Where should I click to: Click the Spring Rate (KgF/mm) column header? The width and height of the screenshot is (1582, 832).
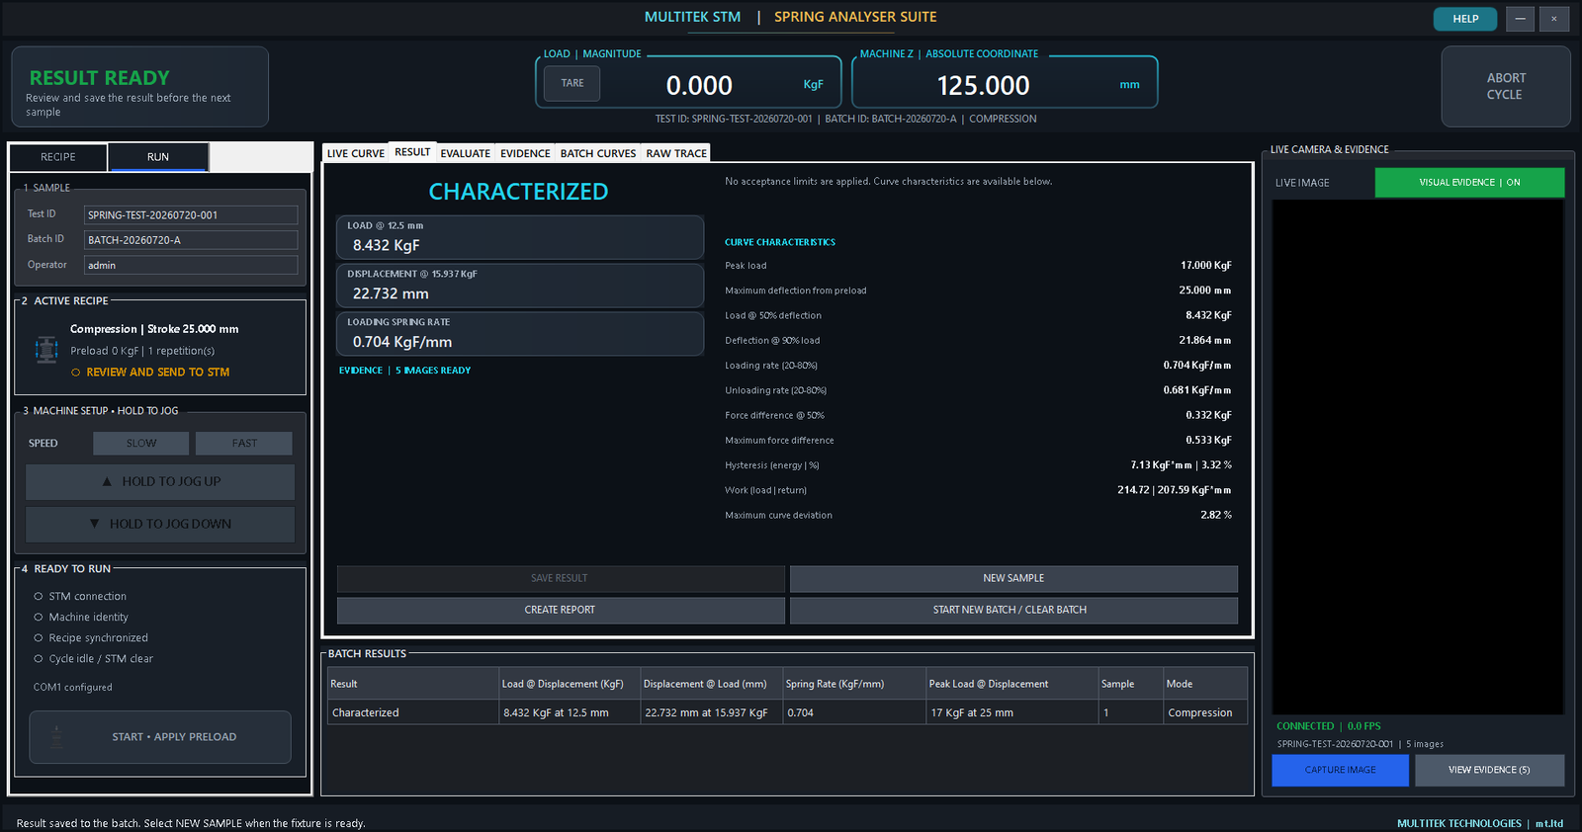click(854, 684)
